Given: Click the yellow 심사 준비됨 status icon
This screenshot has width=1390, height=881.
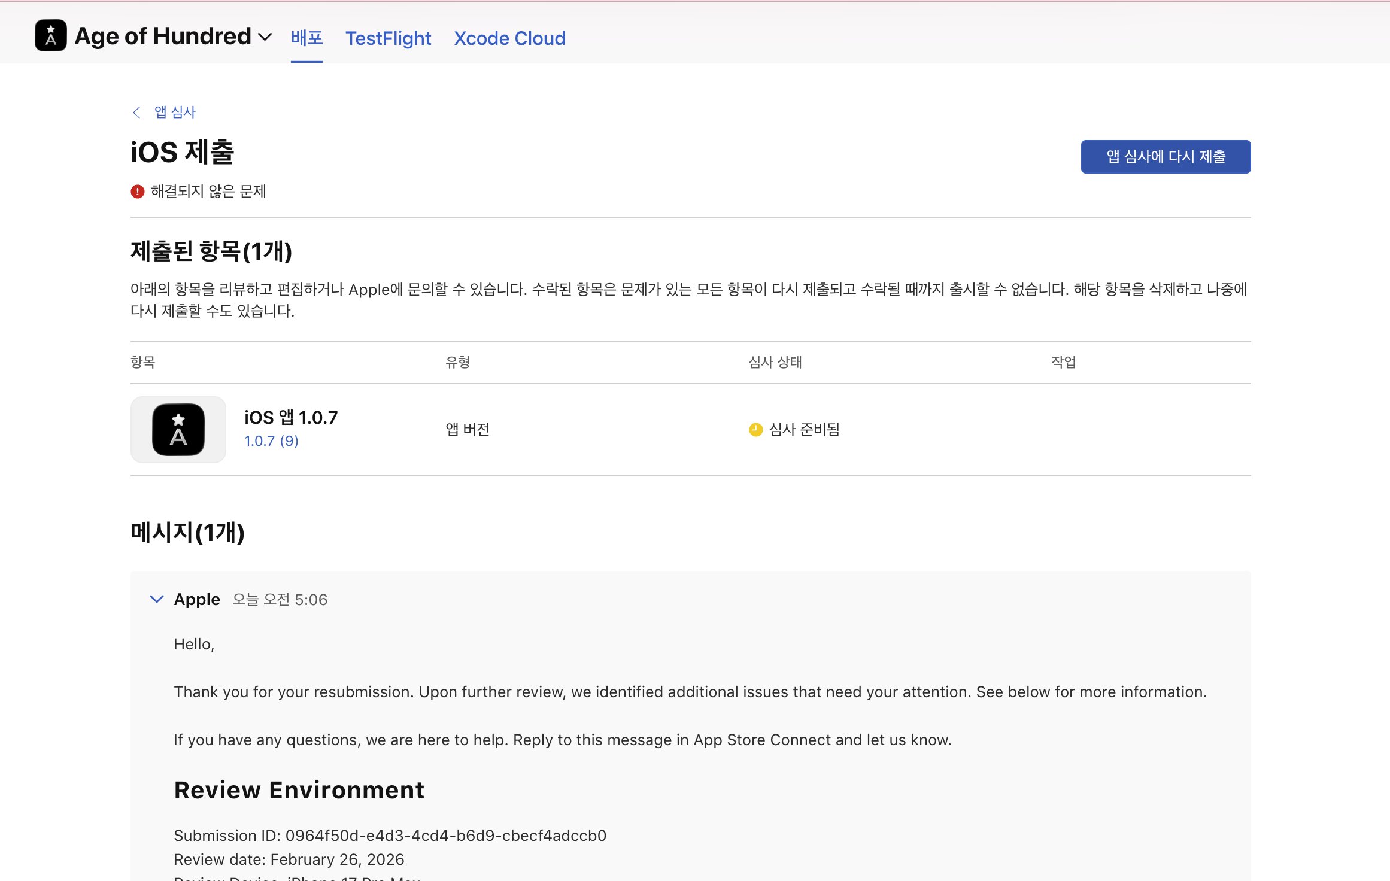Looking at the screenshot, I should click(x=755, y=430).
